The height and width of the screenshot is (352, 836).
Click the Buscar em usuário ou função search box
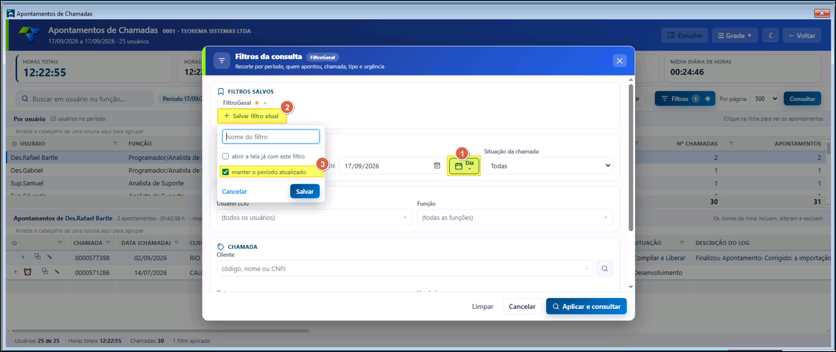(84, 99)
